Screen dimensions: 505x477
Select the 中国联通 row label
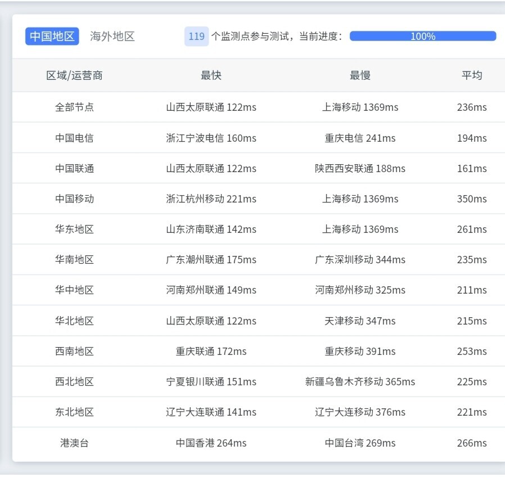(x=74, y=168)
